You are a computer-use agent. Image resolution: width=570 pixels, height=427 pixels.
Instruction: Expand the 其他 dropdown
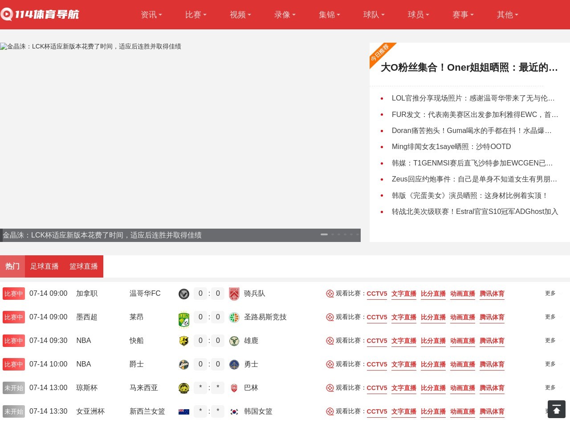click(x=507, y=15)
